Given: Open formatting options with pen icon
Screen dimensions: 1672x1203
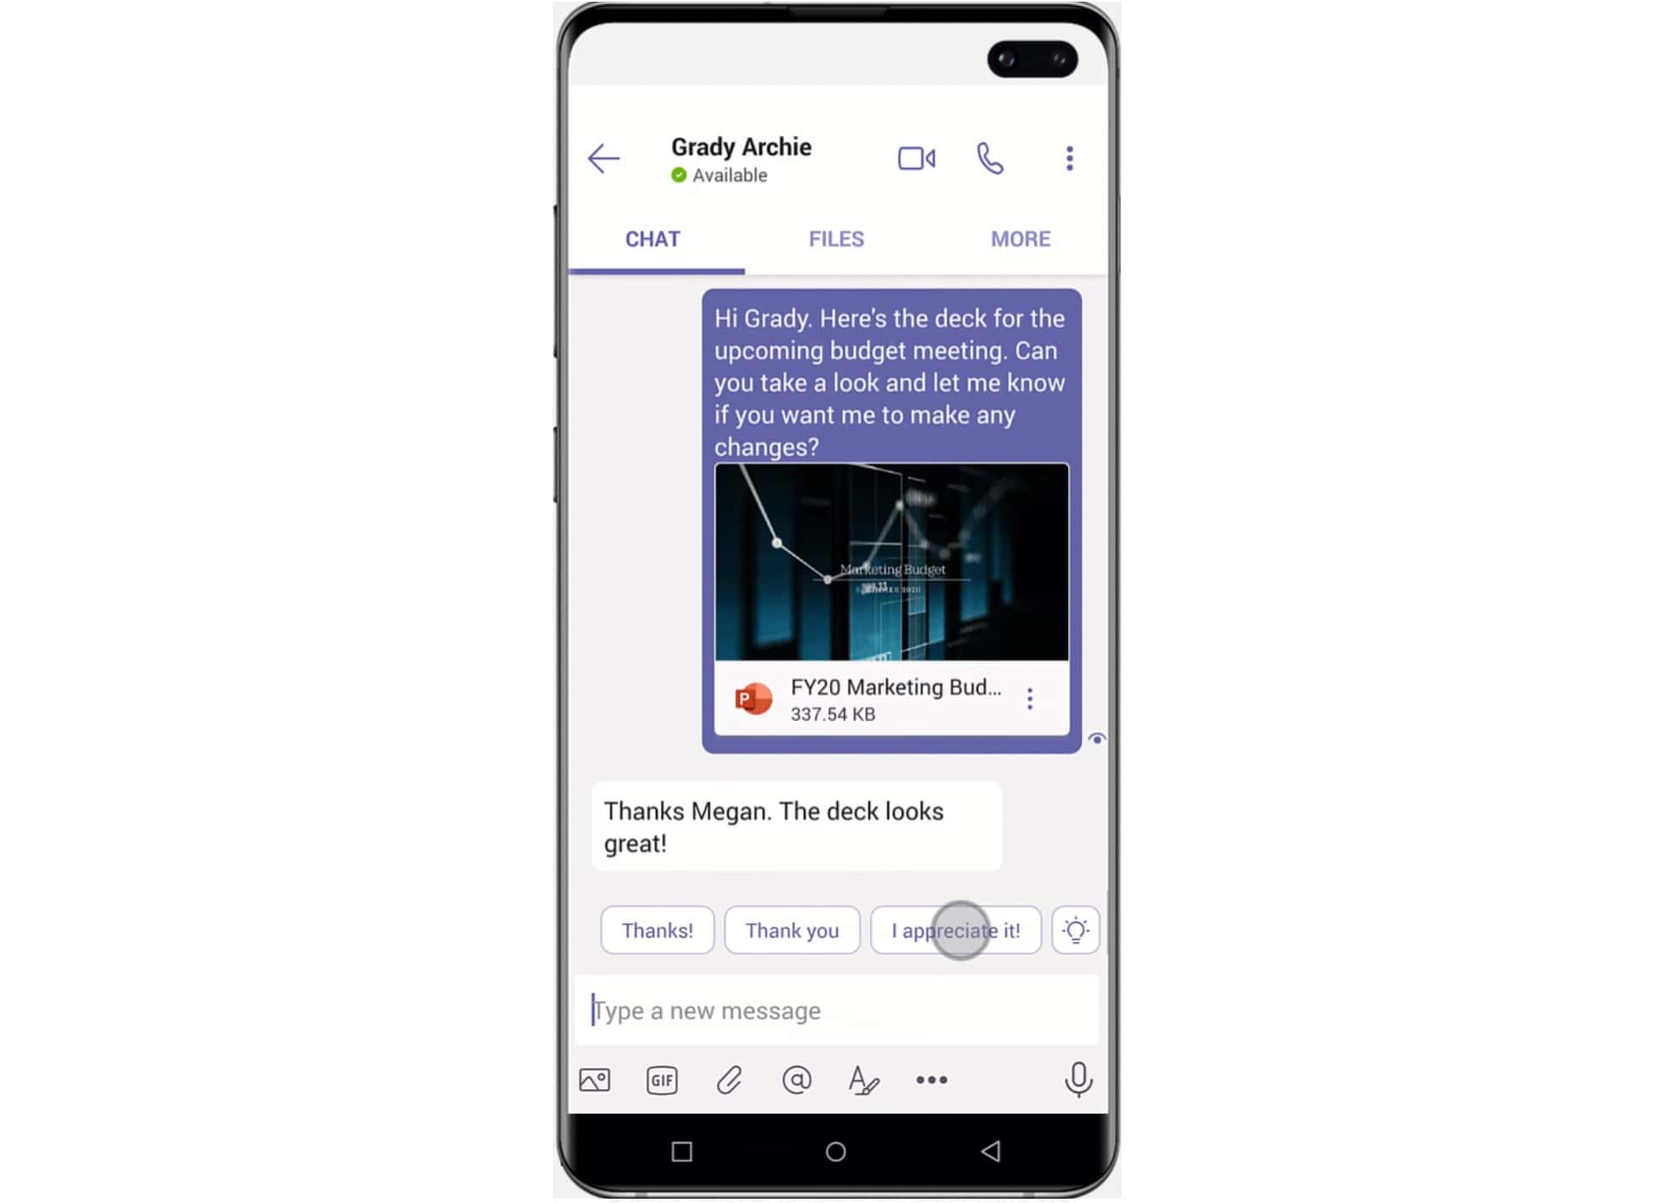Looking at the screenshot, I should [x=863, y=1078].
